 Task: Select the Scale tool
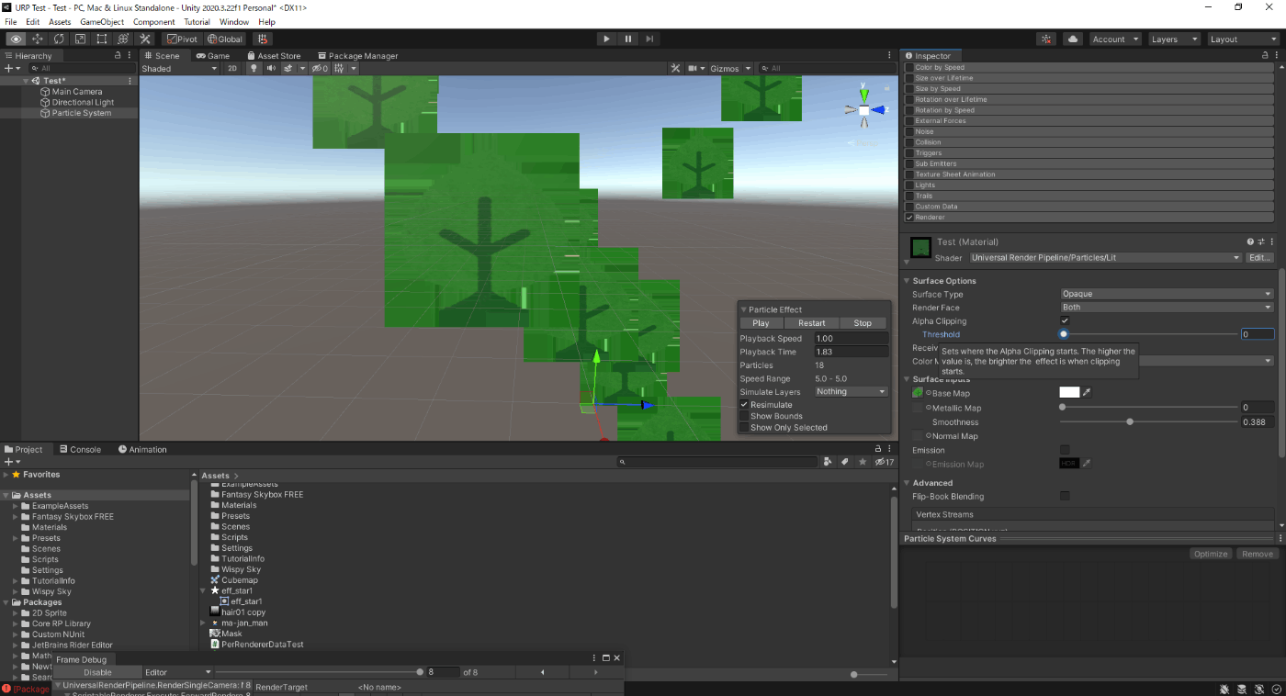click(x=80, y=39)
